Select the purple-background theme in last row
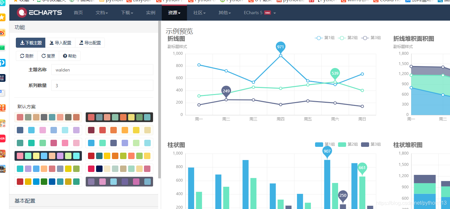Image resolution: width=450 pixels, height=209 pixels. pyautogui.click(x=119, y=182)
